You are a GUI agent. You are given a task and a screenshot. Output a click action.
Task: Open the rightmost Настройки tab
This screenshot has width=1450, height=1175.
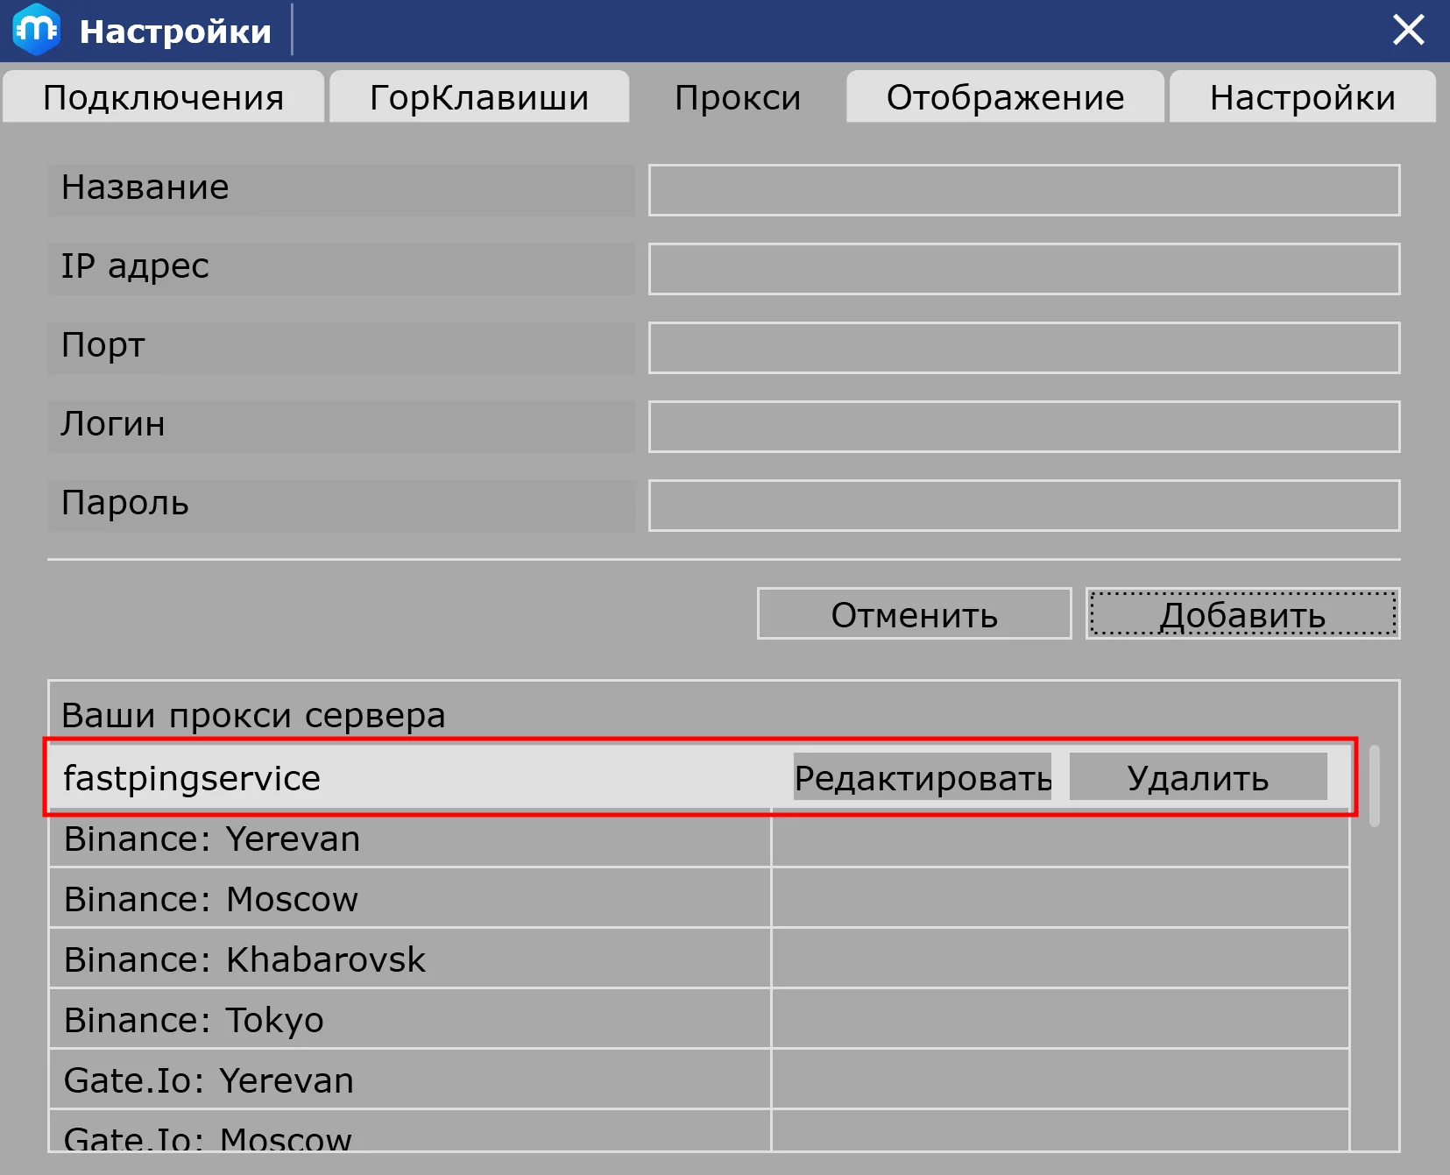point(1302,97)
